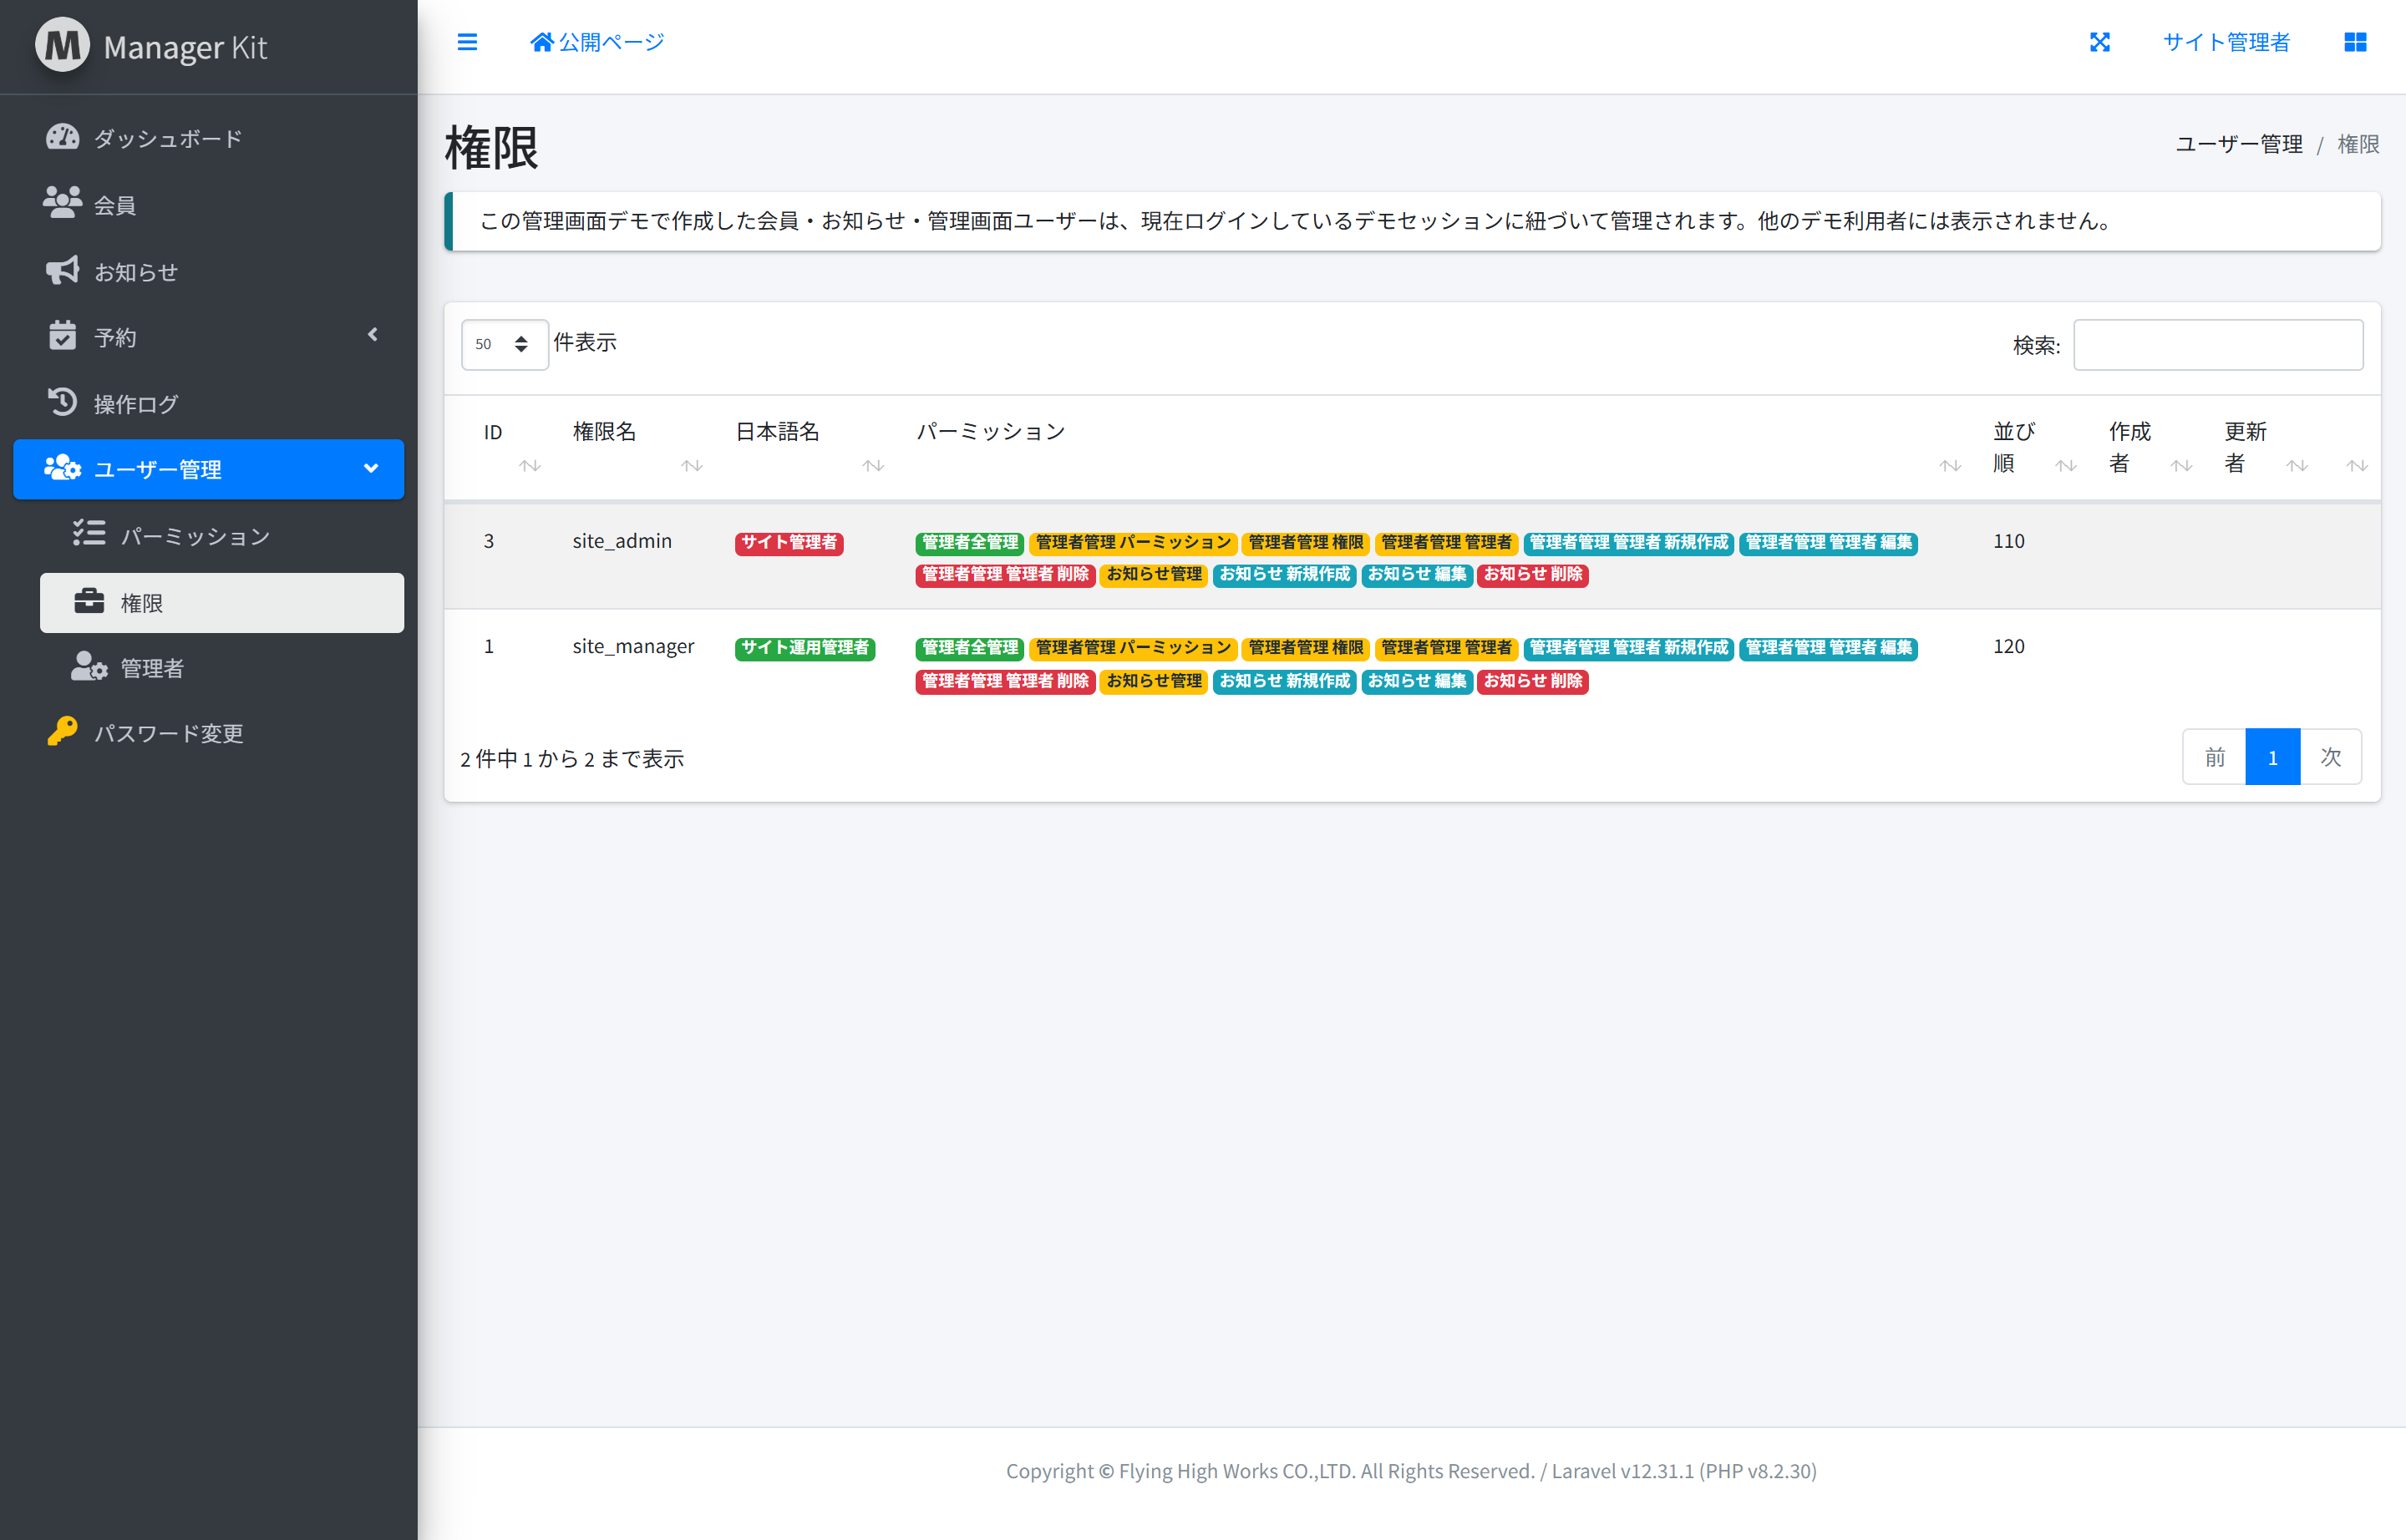Collapse the ユーザー管理 menu chevron
The width and height of the screenshot is (2406, 1540).
click(x=371, y=468)
